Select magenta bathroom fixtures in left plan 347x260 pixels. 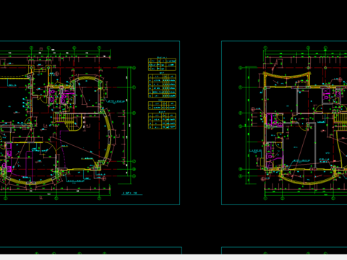(x=59, y=96)
